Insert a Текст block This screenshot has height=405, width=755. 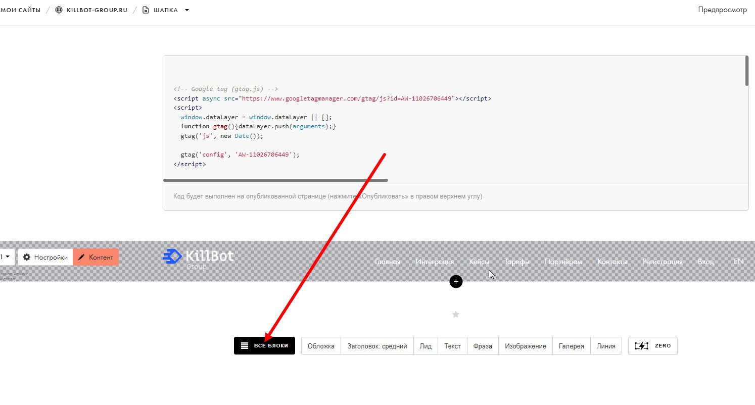click(x=453, y=346)
